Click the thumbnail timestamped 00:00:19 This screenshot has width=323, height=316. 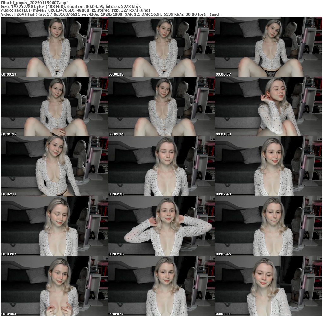point(54,47)
